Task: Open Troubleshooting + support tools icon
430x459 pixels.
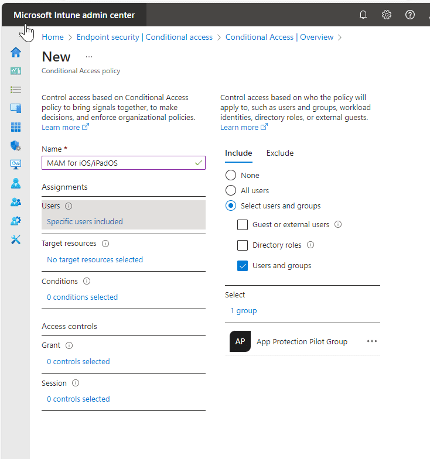Action: coord(16,239)
